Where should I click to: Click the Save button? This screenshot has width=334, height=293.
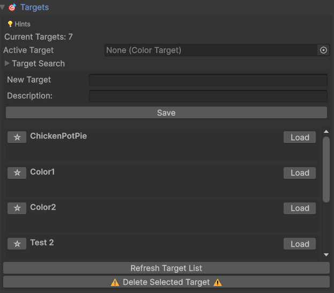(x=166, y=112)
